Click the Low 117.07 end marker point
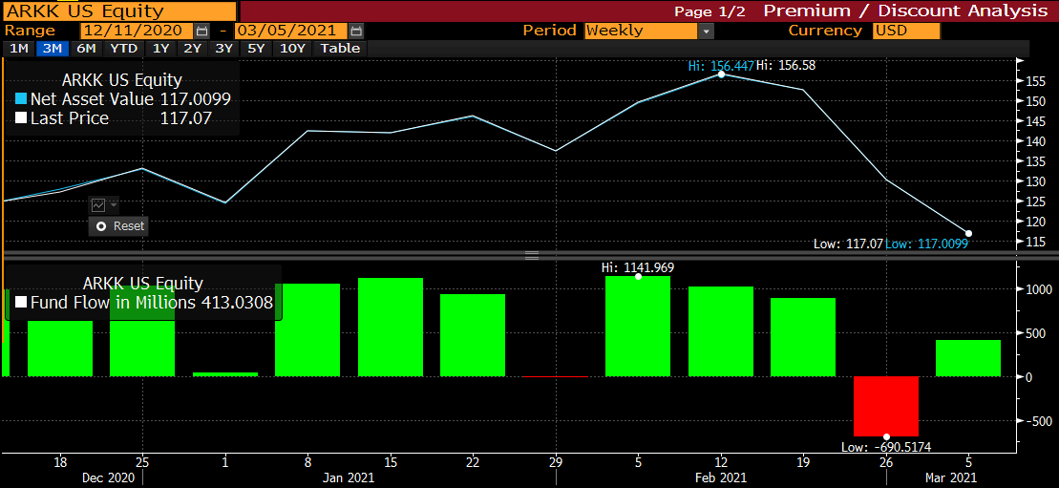1059x488 pixels. 968,233
